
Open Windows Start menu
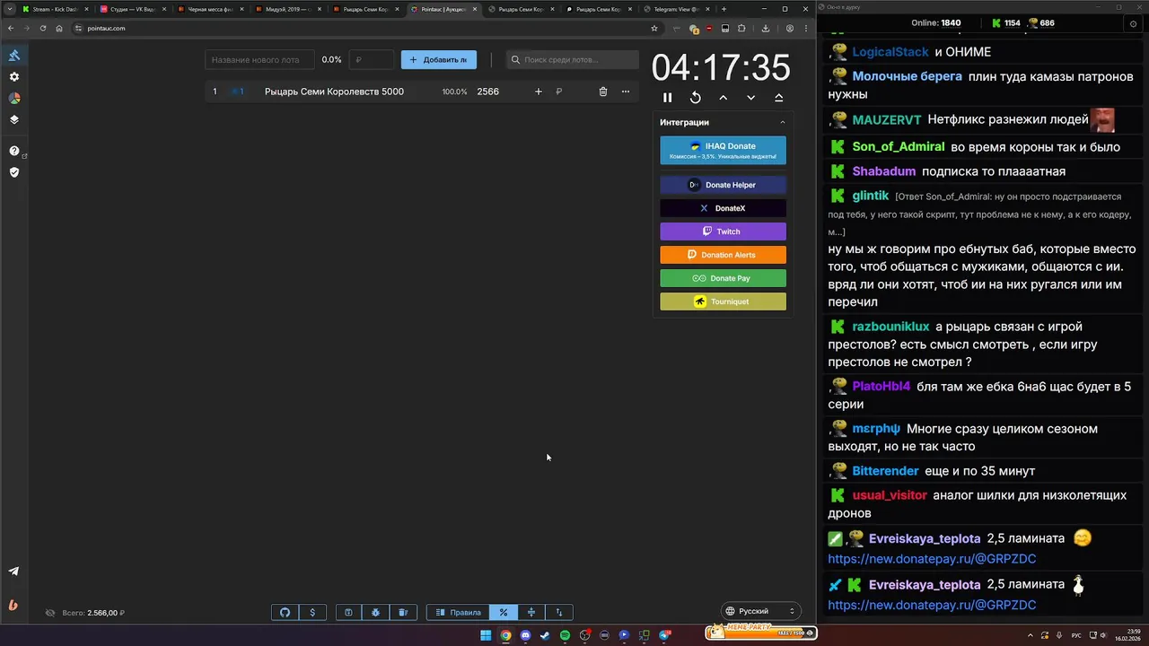pyautogui.click(x=486, y=635)
